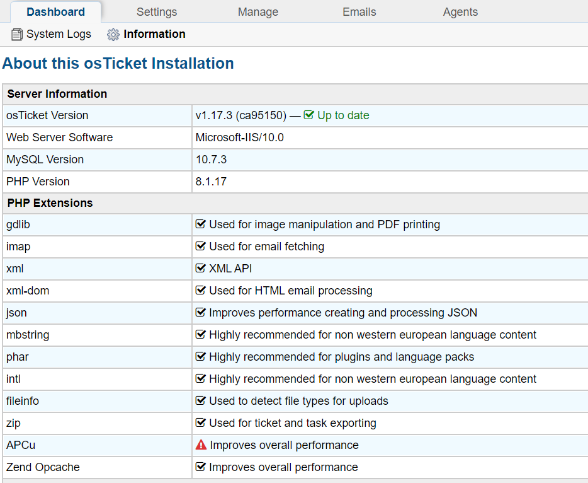Click the Information gear icon
588x483 pixels.
click(113, 35)
